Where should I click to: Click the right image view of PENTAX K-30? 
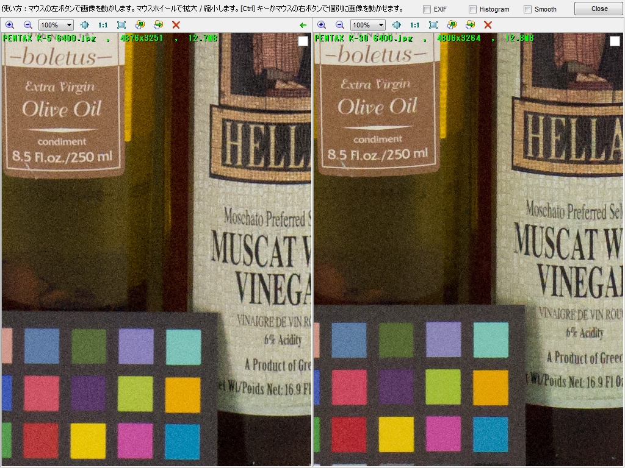(468, 249)
